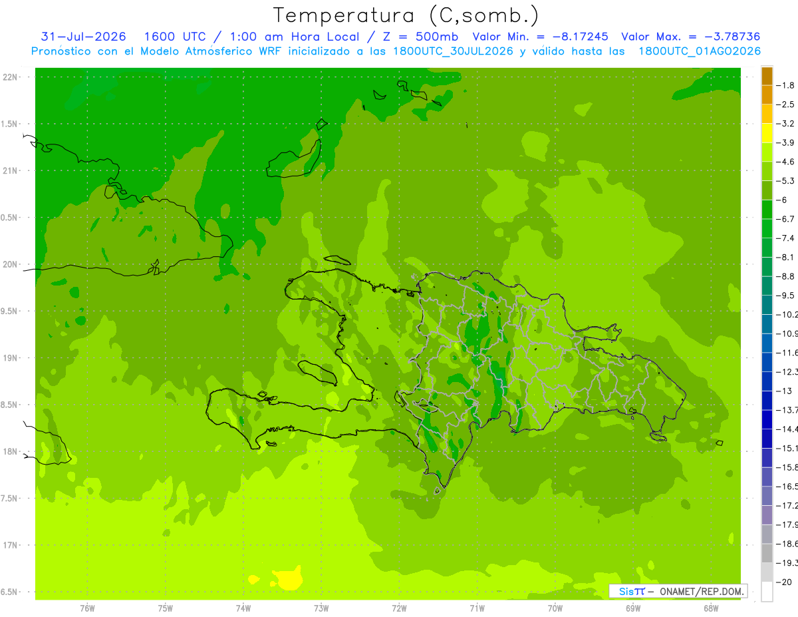This screenshot has width=798, height=617.
Task: Click the "-1.8" legend value
Action: (787, 85)
